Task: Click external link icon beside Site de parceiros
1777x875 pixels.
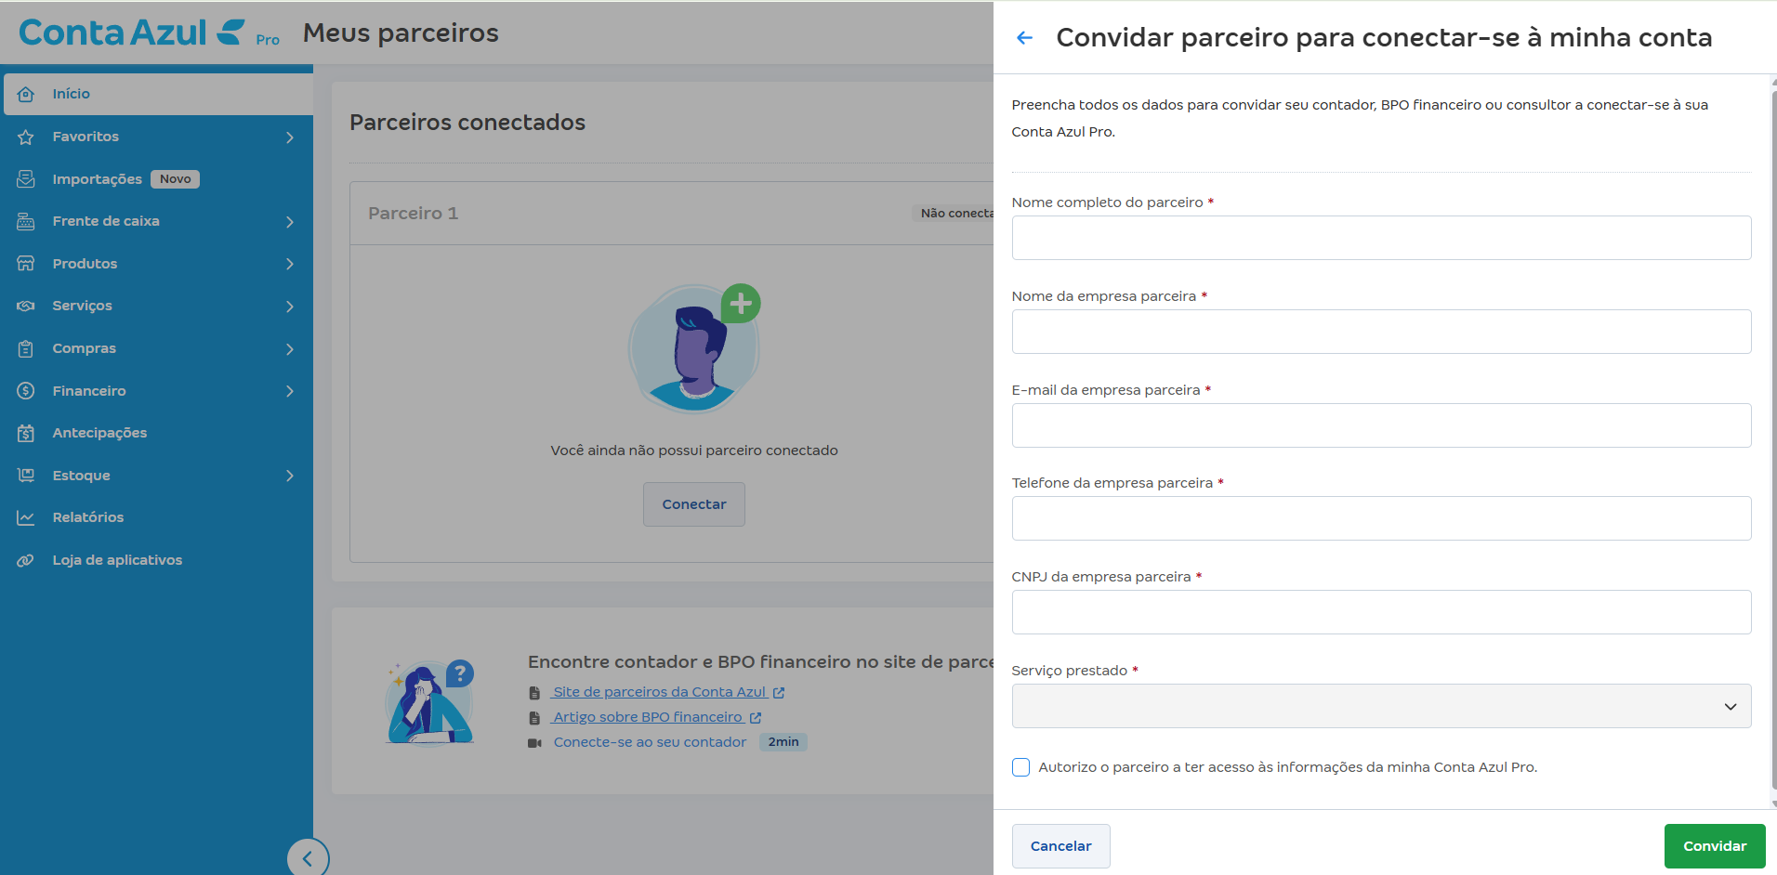Action: [x=779, y=693]
